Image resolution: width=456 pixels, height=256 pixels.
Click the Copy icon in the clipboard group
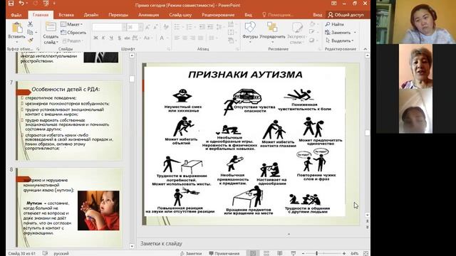pyautogui.click(x=30, y=32)
